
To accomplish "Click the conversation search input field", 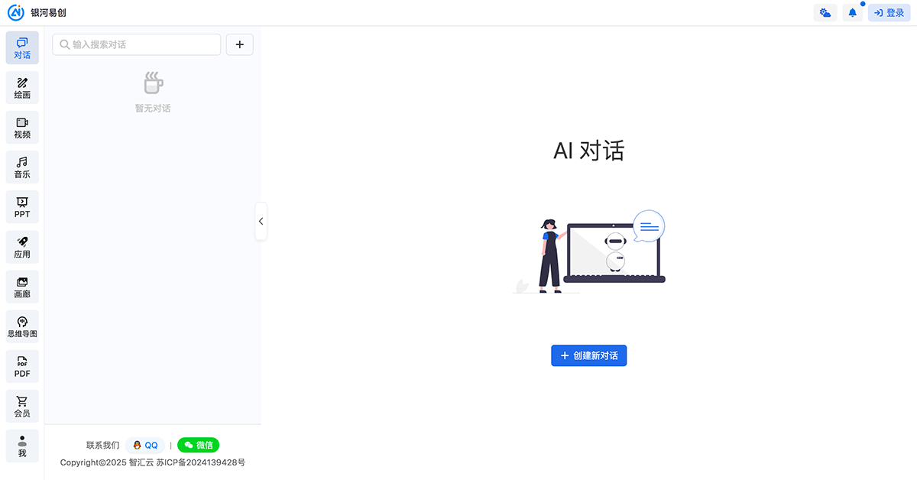I will point(136,44).
